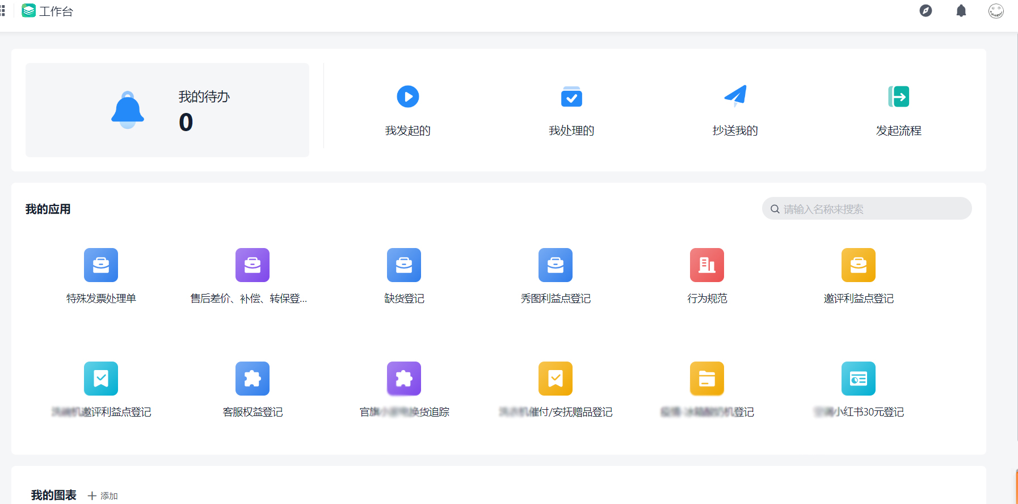Open 我处理的 checkmark icon
The height and width of the screenshot is (504, 1018).
point(571,96)
